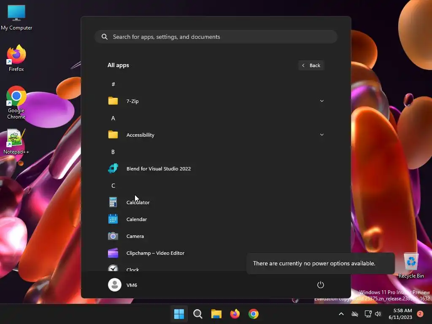This screenshot has height=324, width=432.
Task: Jump to the '#' letter header
Action: (113, 84)
